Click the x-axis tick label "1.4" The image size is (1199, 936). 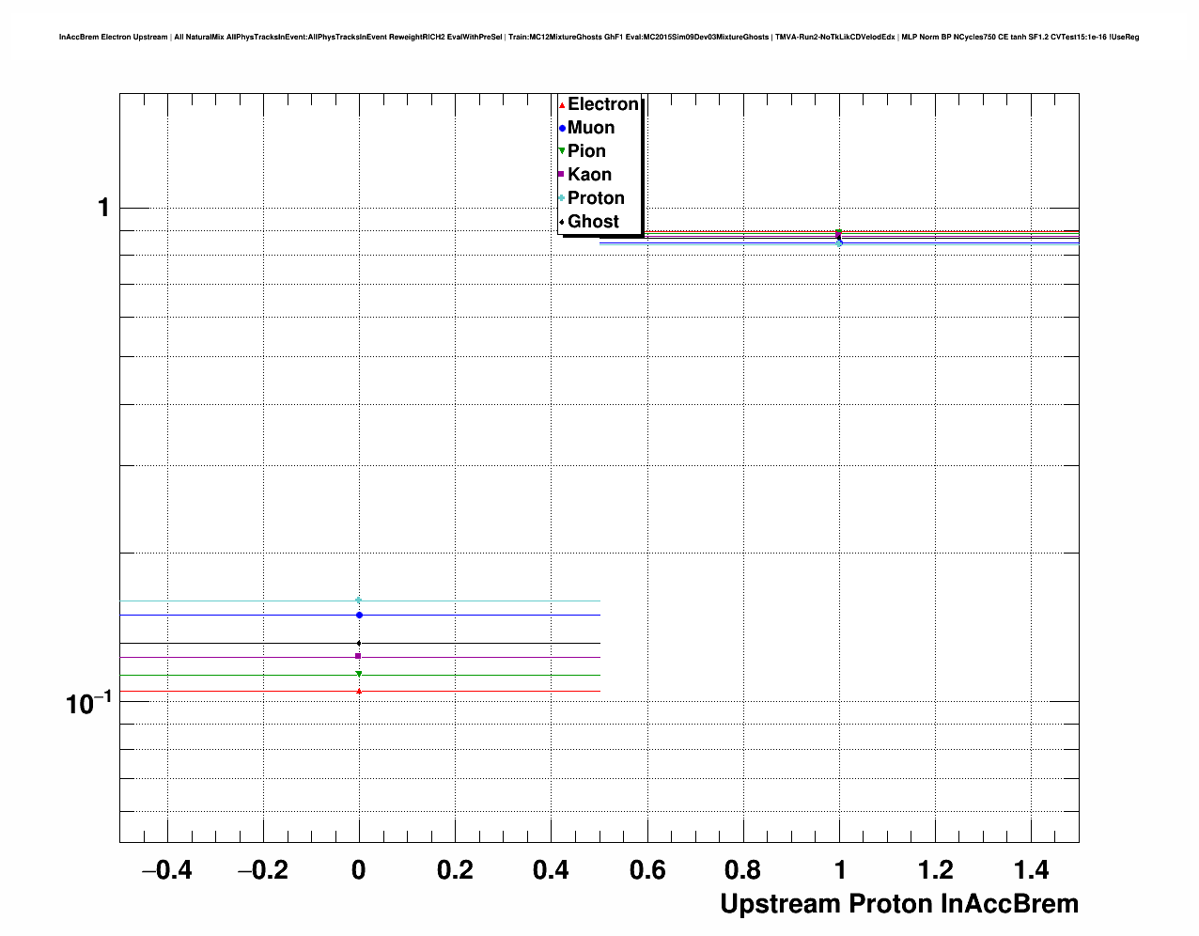point(1031,871)
